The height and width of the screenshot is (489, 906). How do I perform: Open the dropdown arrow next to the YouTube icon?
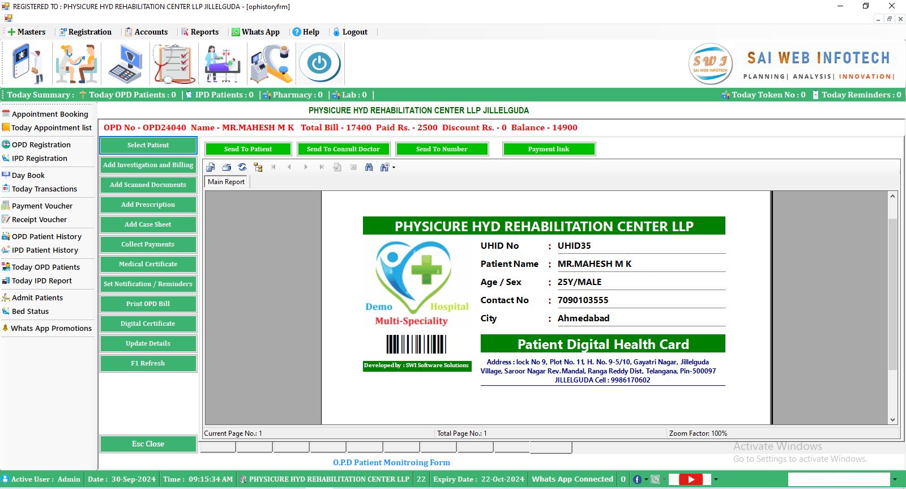[716, 479]
